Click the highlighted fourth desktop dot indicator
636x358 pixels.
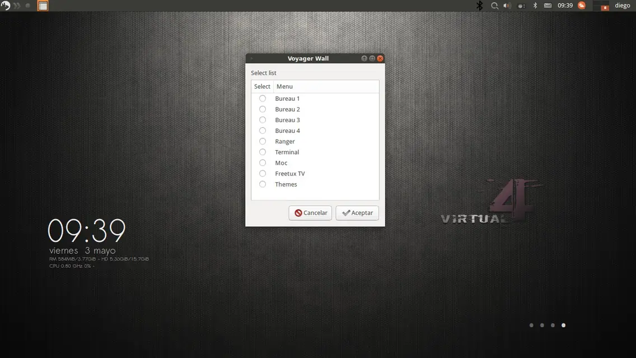(563, 325)
